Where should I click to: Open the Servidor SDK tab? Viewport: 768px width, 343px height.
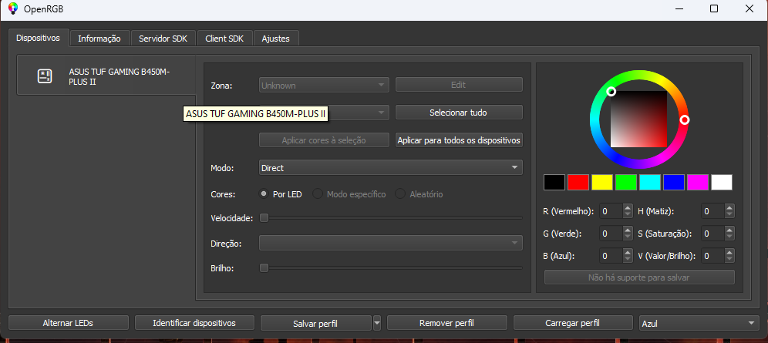pyautogui.click(x=163, y=39)
